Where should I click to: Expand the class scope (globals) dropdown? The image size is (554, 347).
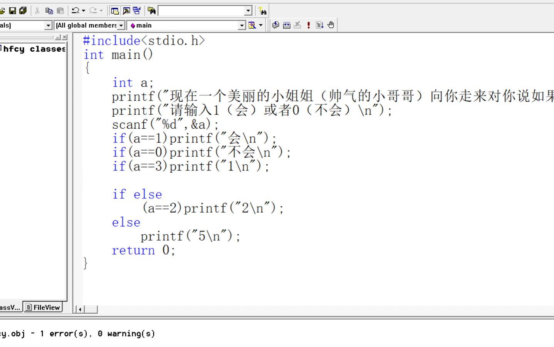point(48,25)
